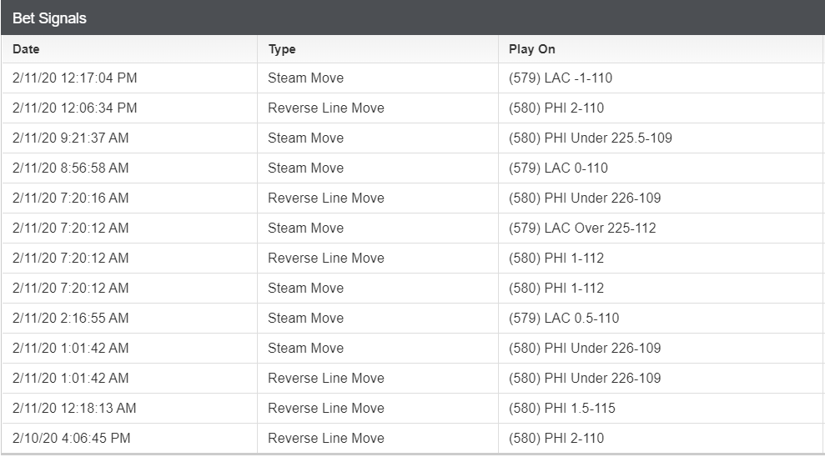Viewport: 825px width, 457px height.
Task: Select the 2:16:55 AM date cell
Action: 71,318
